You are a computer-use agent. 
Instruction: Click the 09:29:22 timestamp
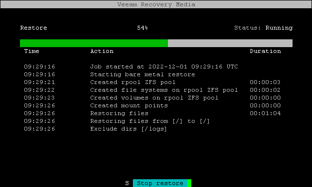pyautogui.click(x=39, y=90)
